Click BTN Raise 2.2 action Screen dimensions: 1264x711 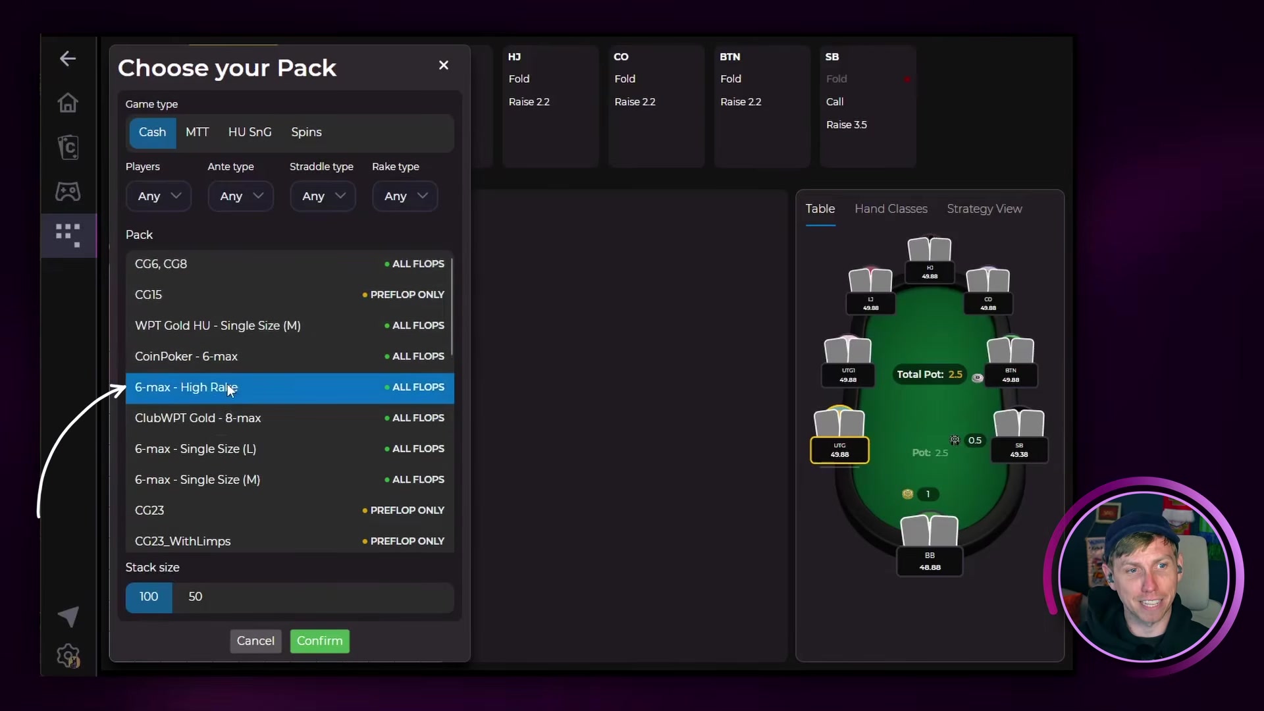click(741, 102)
